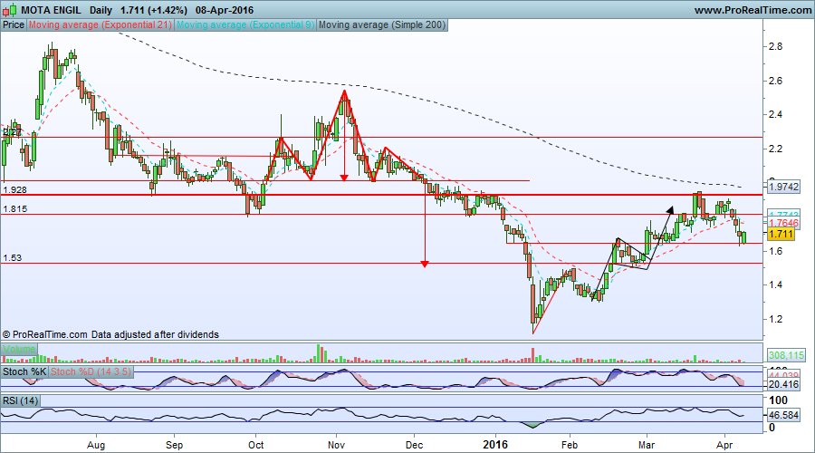Select the Price legend label
815x453 pixels.
pos(14,25)
